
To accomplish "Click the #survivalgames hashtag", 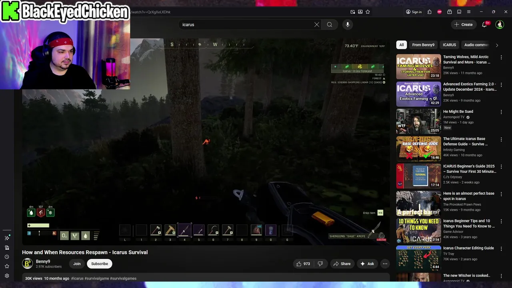I will [x=123, y=278].
